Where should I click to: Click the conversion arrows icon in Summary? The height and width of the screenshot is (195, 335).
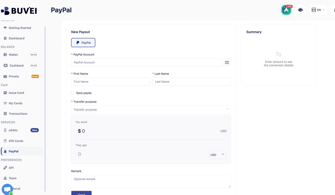point(279,54)
